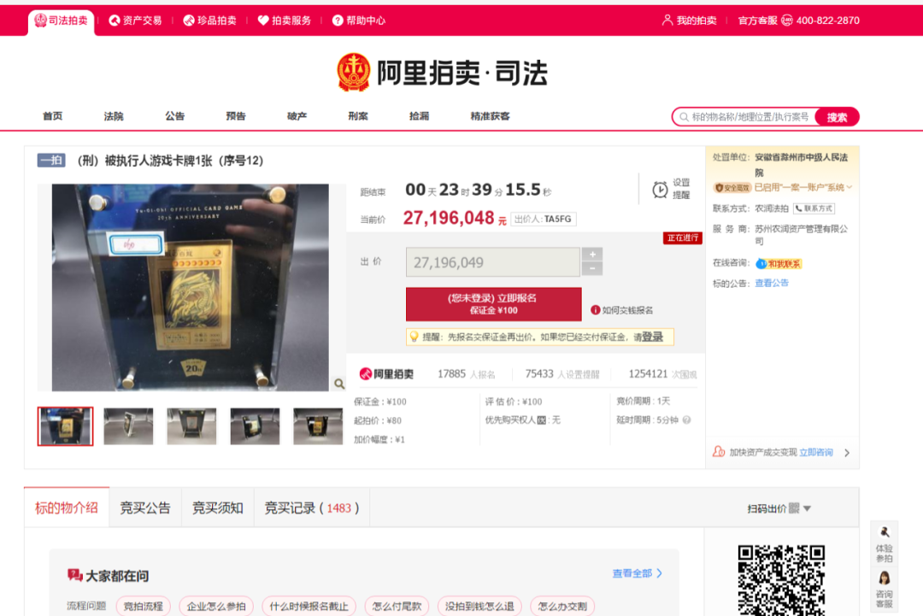The image size is (923, 616).
Task: Switch to 竞买公告 tab
Action: point(145,507)
